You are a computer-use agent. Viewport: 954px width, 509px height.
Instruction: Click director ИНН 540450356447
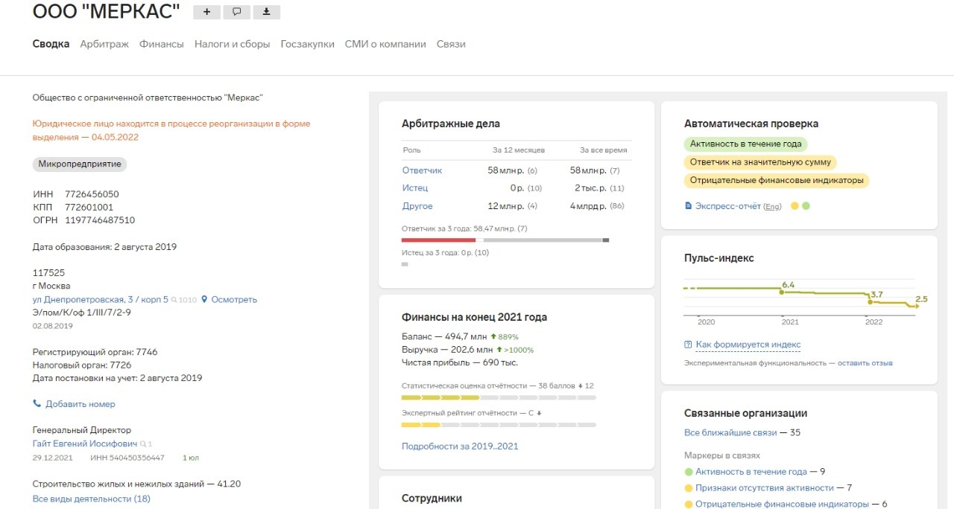127,458
